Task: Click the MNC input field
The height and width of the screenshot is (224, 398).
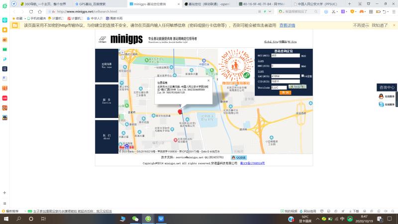Action: point(285,66)
